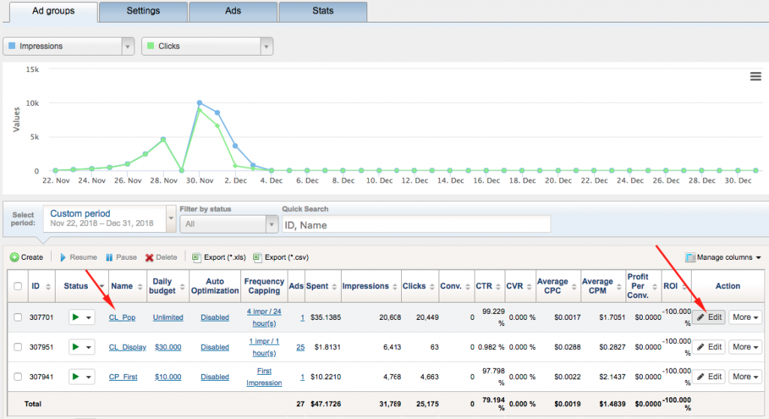Screen dimensions: 769x419
Task: Click Edit button for CL_Pop row
Action: click(x=708, y=318)
